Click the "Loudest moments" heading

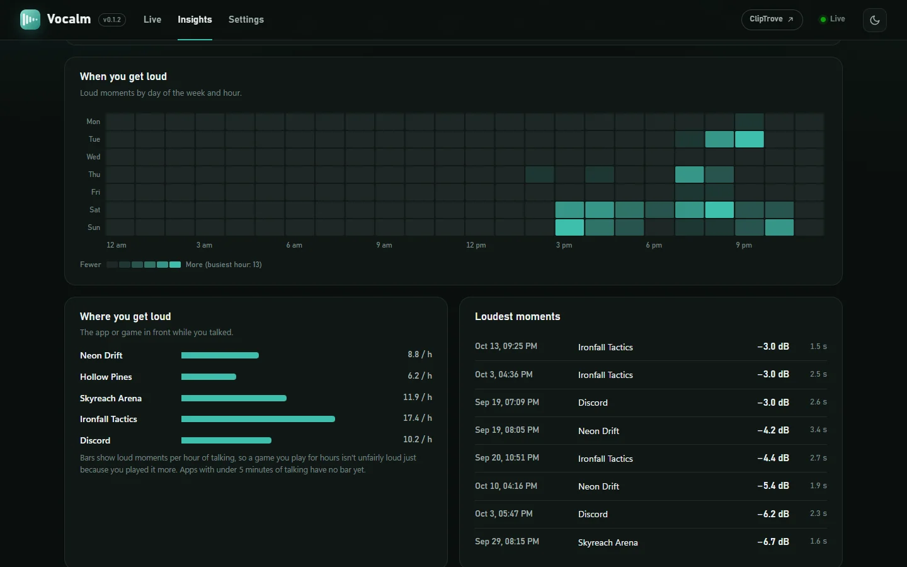coord(517,316)
